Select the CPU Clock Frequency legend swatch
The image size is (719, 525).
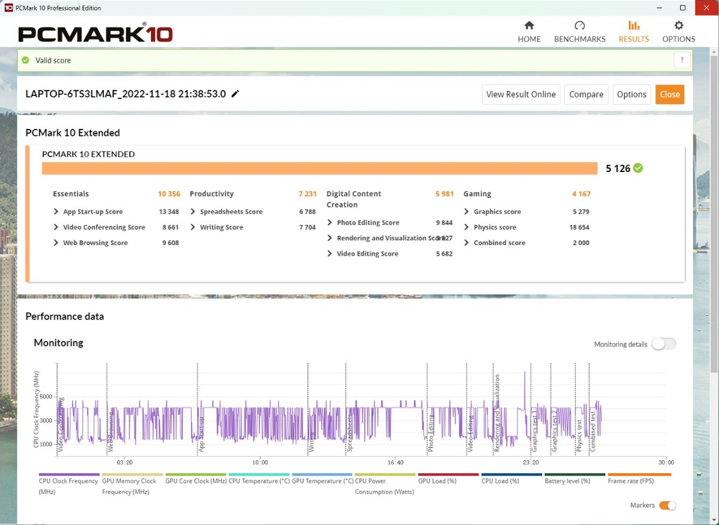[x=69, y=475]
